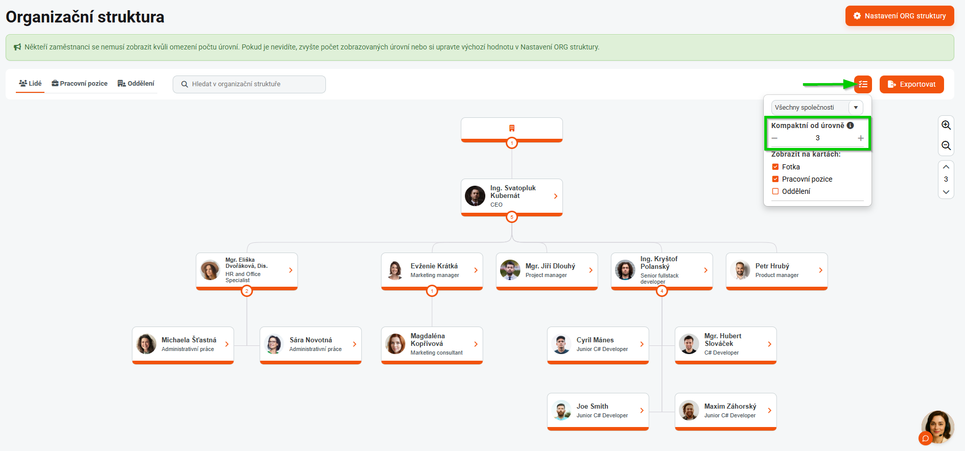Screen dimensions: 965x451
Task: Open the display options list icon
Action: tap(863, 84)
